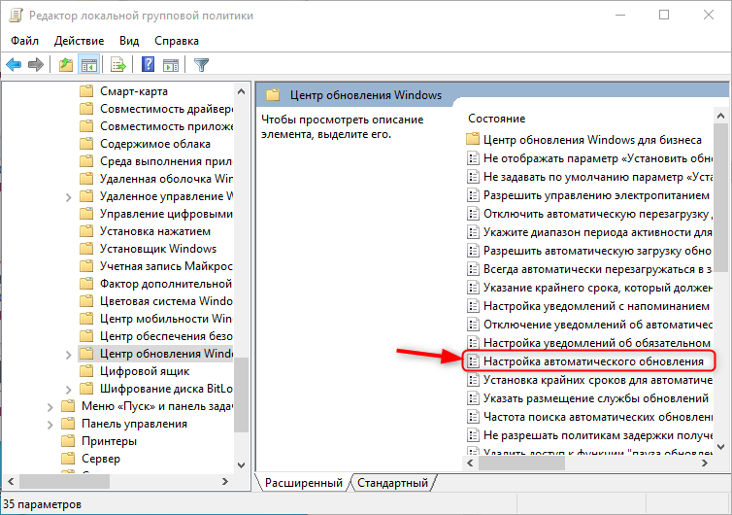Open Help via the question mark icon
The image size is (732, 515).
point(148,64)
